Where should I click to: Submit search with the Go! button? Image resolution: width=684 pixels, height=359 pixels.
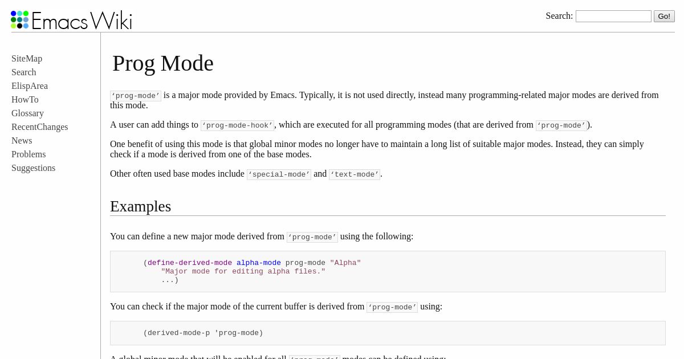coord(664,16)
